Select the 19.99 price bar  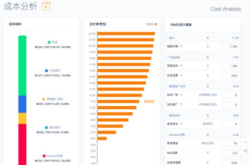pos(125,52)
